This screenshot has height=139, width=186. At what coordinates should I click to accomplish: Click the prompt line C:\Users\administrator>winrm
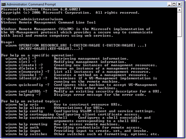(x=32, y=19)
